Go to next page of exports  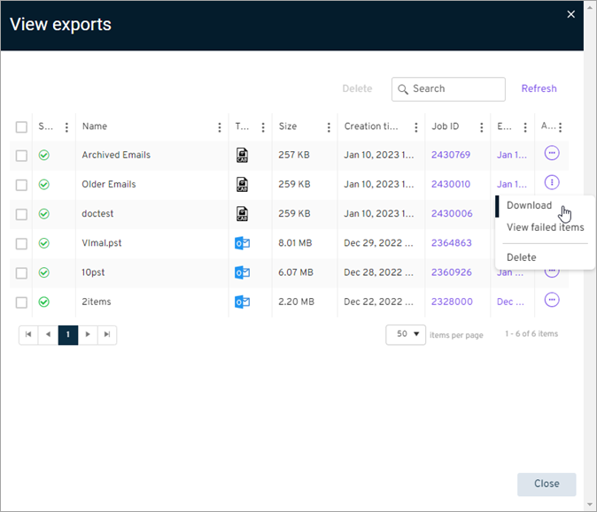pos(88,334)
